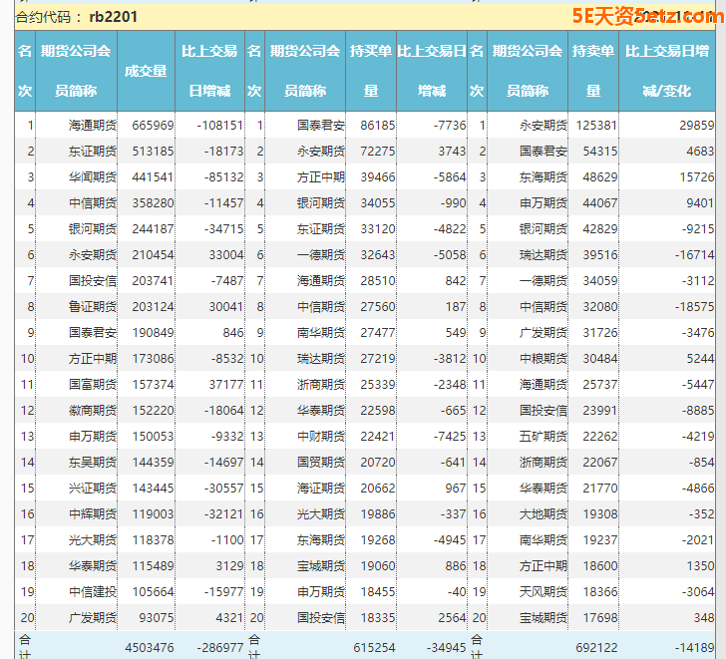The image size is (726, 659).
Task: Select volume change value 33004
Action: tap(226, 254)
